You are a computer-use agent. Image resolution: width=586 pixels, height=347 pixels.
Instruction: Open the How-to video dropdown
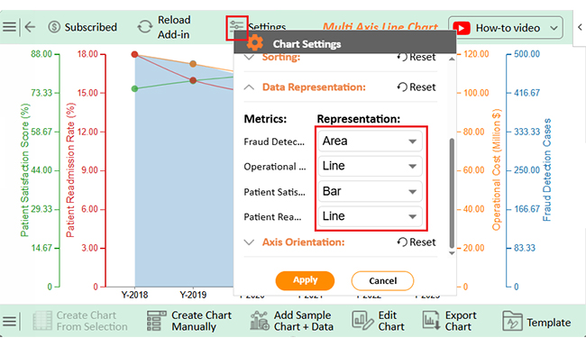pyautogui.click(x=505, y=28)
